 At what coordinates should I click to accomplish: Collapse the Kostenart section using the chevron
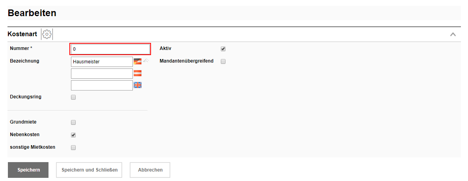tap(453, 34)
